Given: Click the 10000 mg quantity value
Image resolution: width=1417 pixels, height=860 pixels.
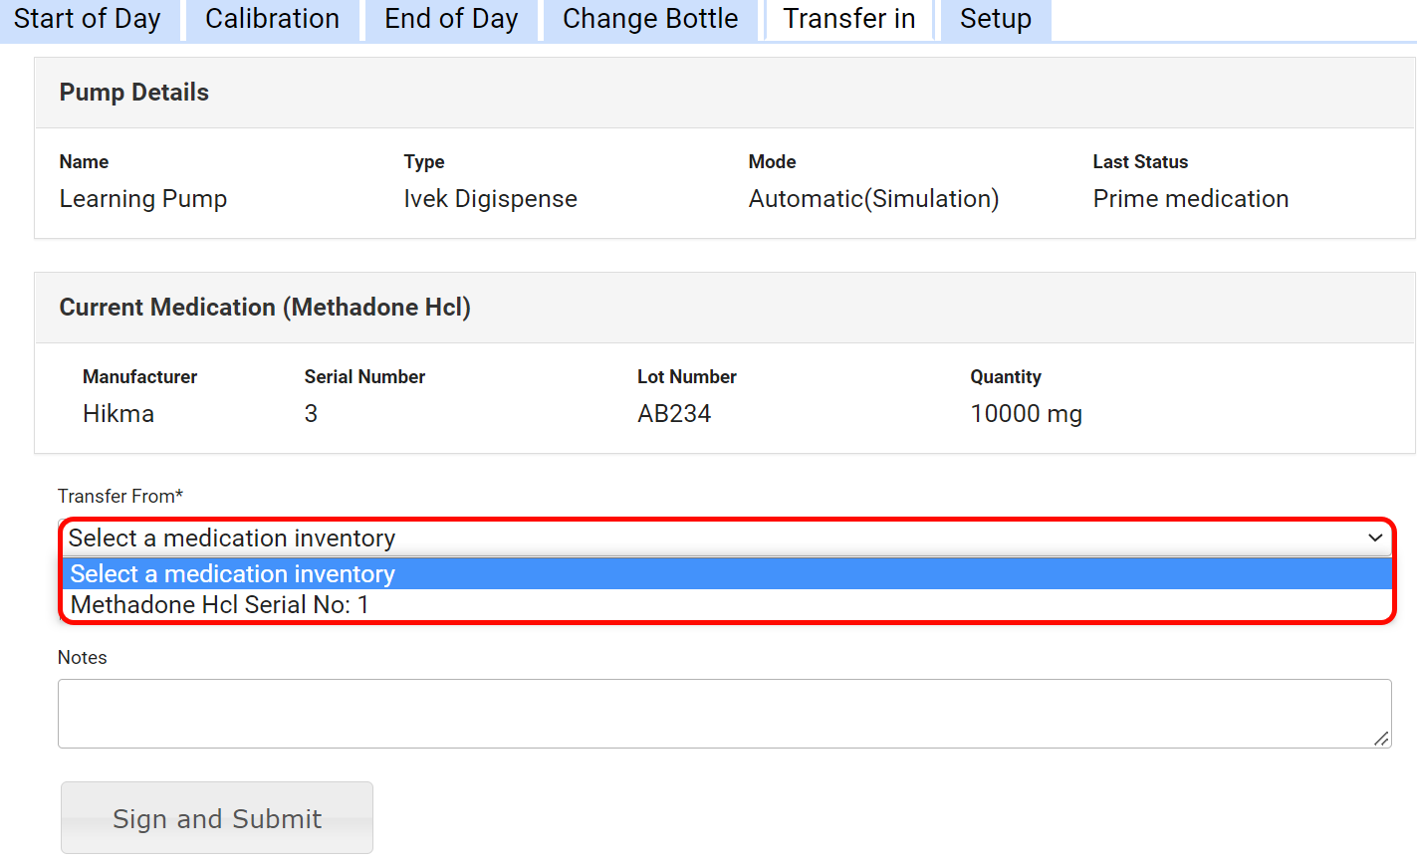Looking at the screenshot, I should pyautogui.click(x=1027, y=413).
